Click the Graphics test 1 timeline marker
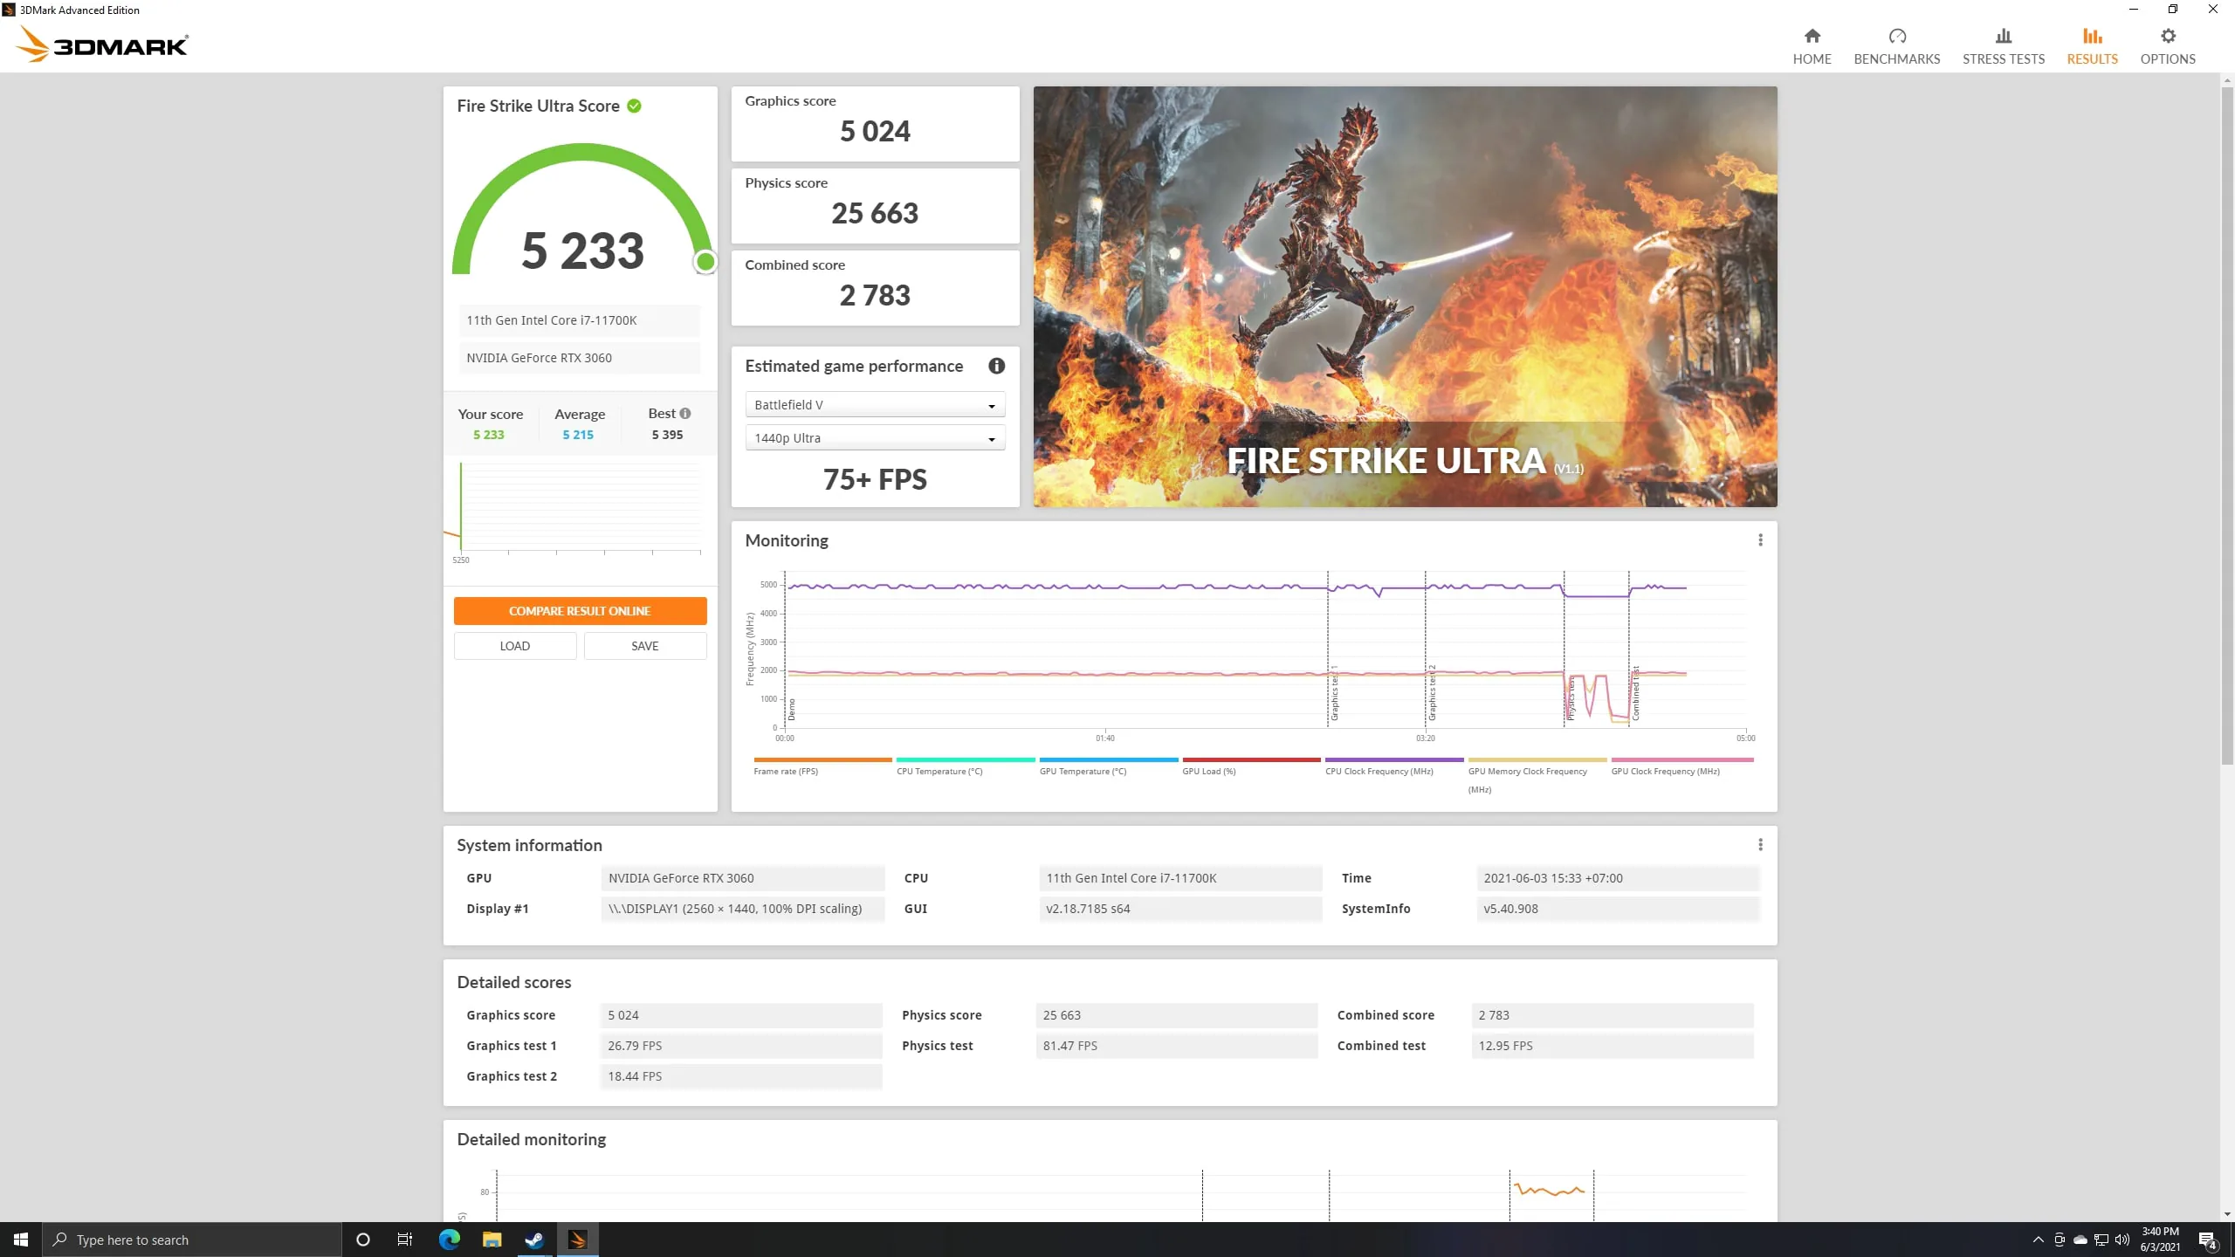The image size is (2235, 1257). click(x=1334, y=693)
